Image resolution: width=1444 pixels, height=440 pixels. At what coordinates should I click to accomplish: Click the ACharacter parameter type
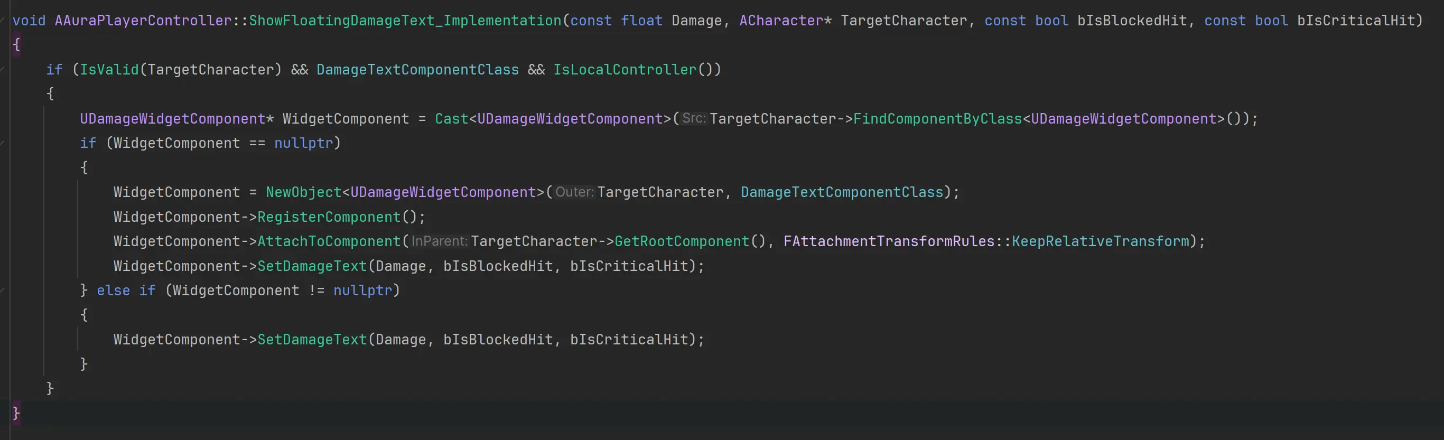pos(781,21)
